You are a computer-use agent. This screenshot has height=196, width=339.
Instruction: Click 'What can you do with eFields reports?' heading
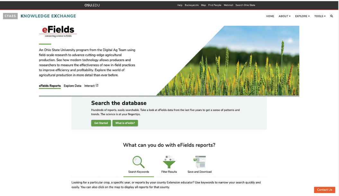click(x=169, y=145)
